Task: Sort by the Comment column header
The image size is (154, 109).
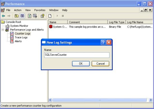Action: (88, 22)
